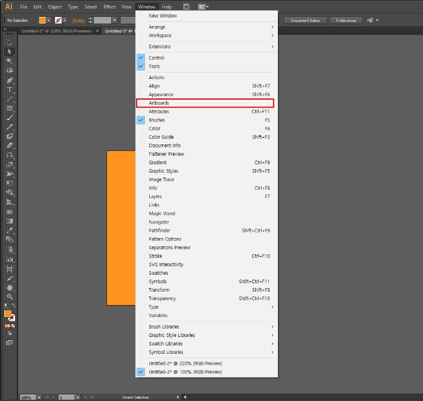Expand the Graphic Style Libraries submenu
Viewport: 423px width, 401px height.
pos(207,335)
